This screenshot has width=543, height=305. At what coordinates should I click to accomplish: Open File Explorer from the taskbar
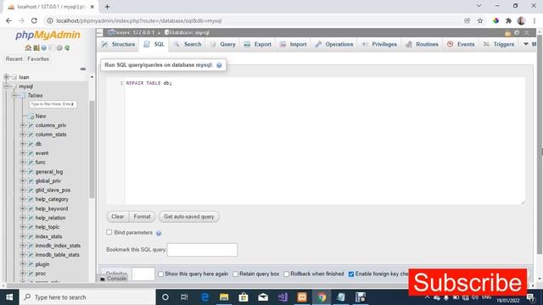coord(224,297)
